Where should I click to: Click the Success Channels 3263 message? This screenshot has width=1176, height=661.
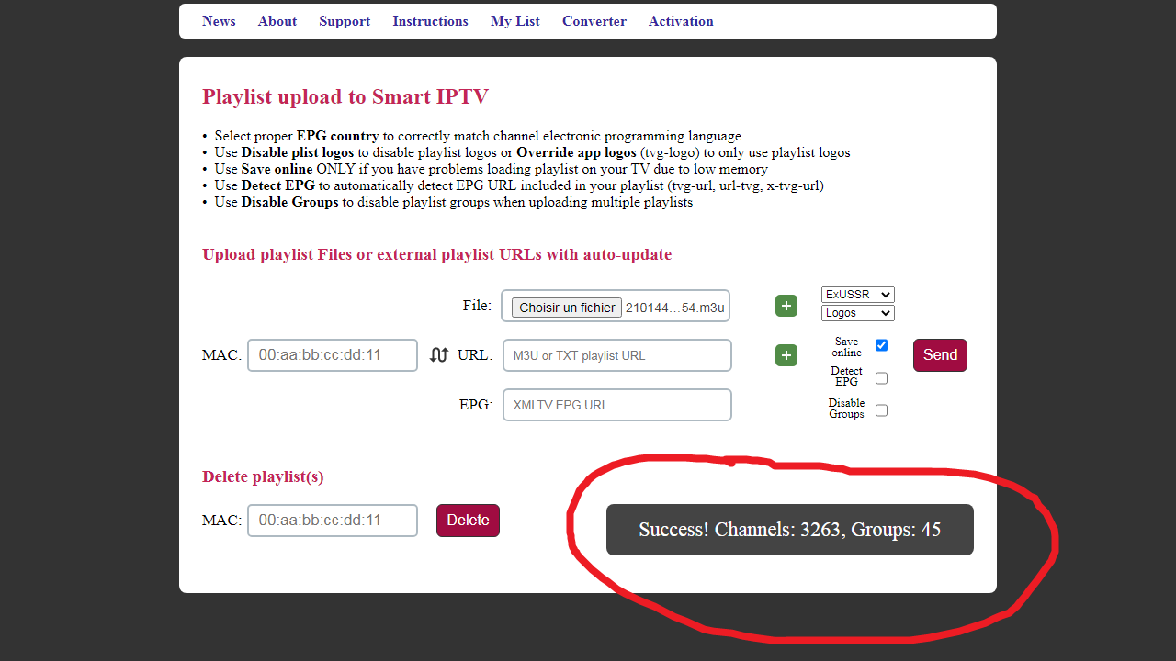pyautogui.click(x=790, y=530)
